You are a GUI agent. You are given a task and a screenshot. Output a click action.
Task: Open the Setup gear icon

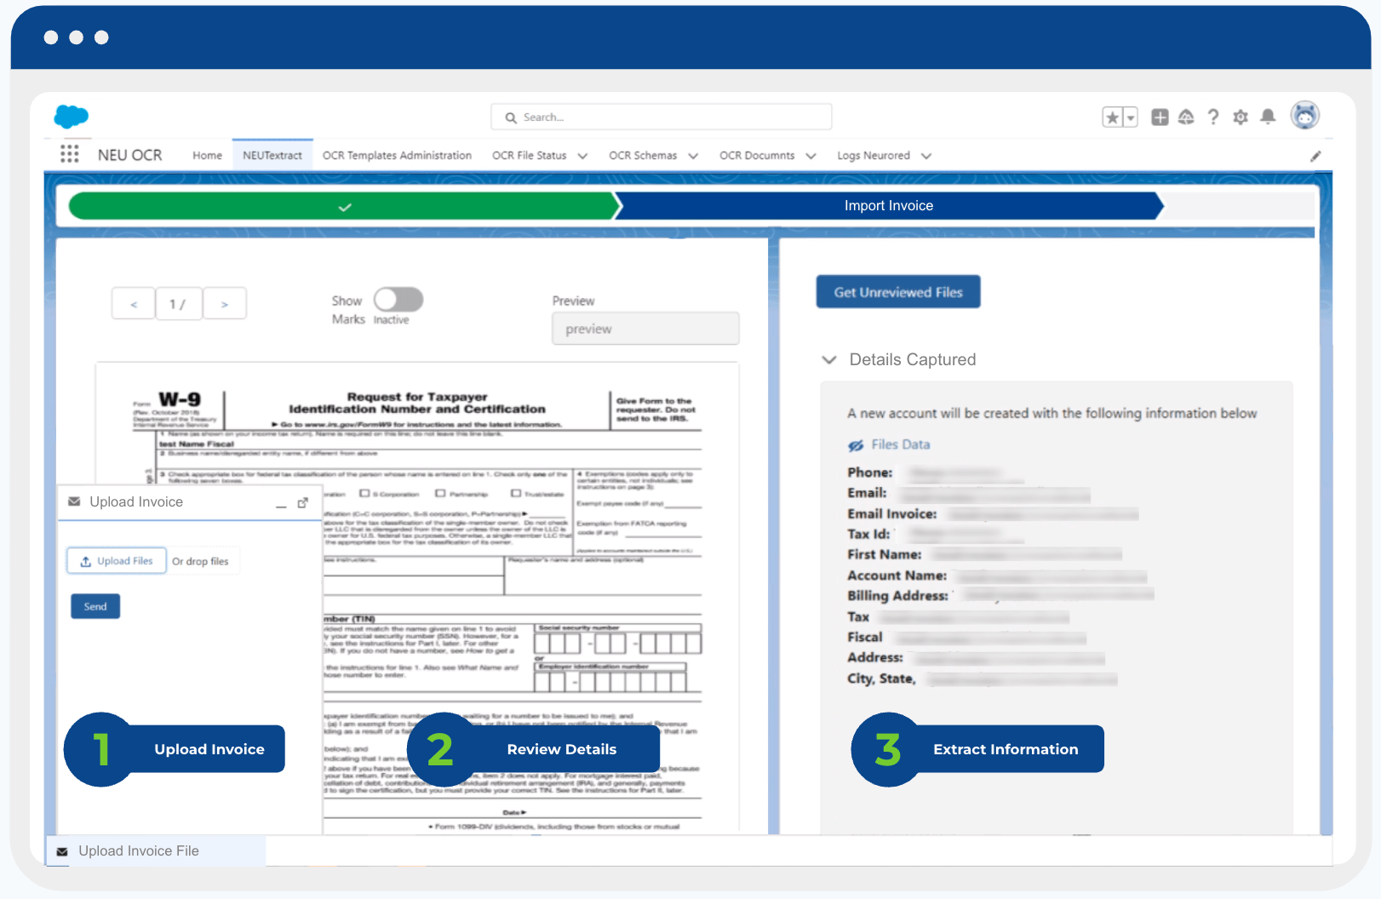[x=1241, y=117]
